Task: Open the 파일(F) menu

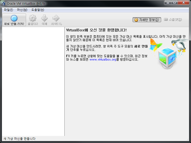Action: coord(8,10)
